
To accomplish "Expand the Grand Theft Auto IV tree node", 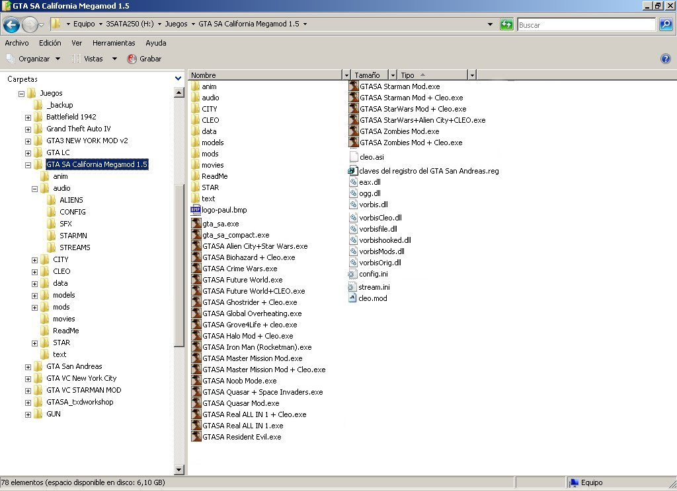I will pos(28,129).
